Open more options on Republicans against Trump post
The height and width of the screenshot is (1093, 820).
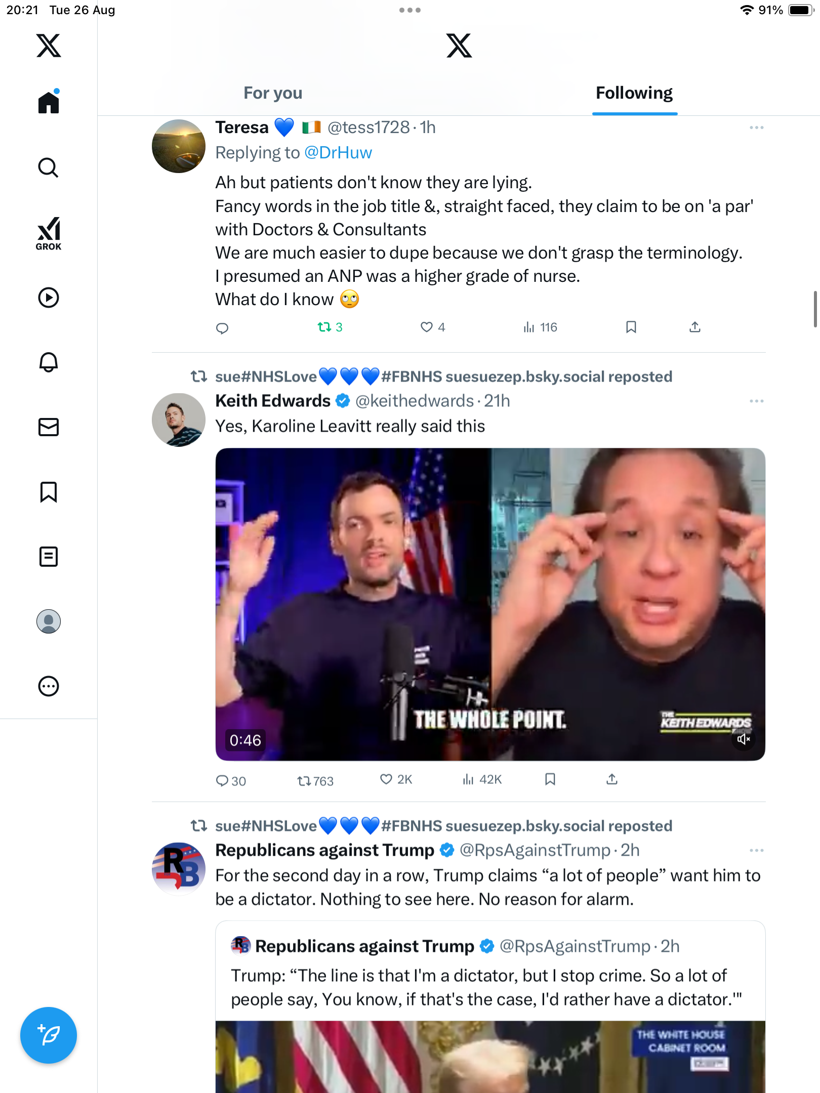[757, 850]
